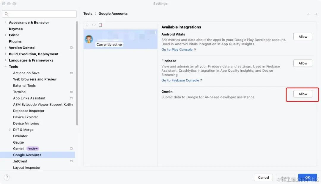
Task: Click the settings tree scrollbar
Action: coord(77,73)
